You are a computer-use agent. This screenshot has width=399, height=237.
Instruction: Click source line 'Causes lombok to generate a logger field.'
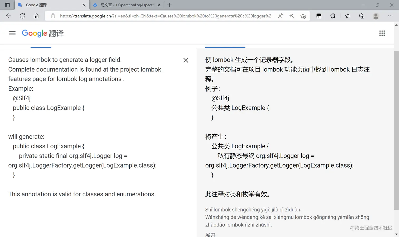(x=65, y=60)
